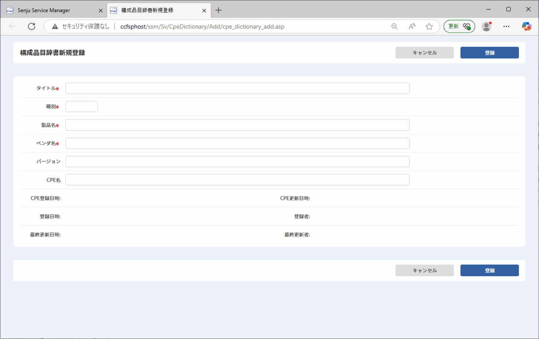Click the 更新 update button in toolbar

pyautogui.click(x=460, y=26)
